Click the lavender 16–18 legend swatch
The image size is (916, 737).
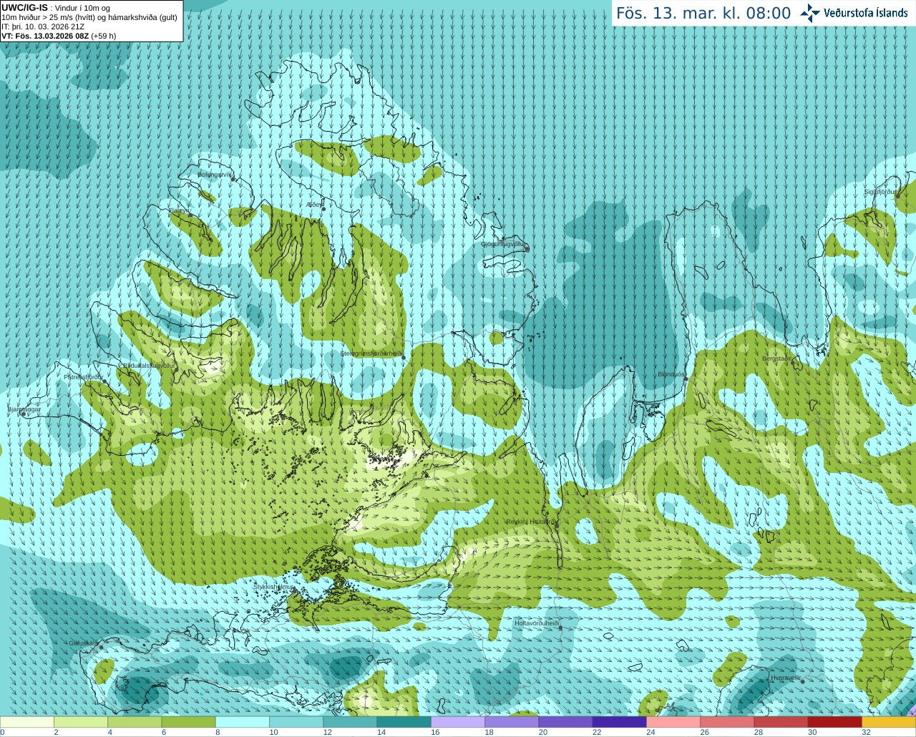(458, 722)
